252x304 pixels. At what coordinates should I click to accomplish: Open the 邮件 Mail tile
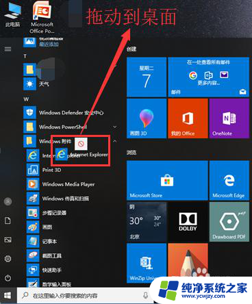208,77
